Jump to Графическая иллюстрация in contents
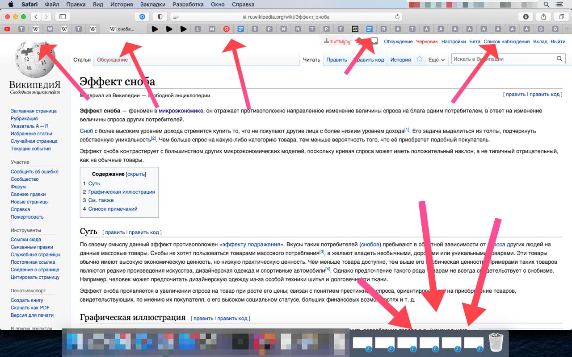 122,192
